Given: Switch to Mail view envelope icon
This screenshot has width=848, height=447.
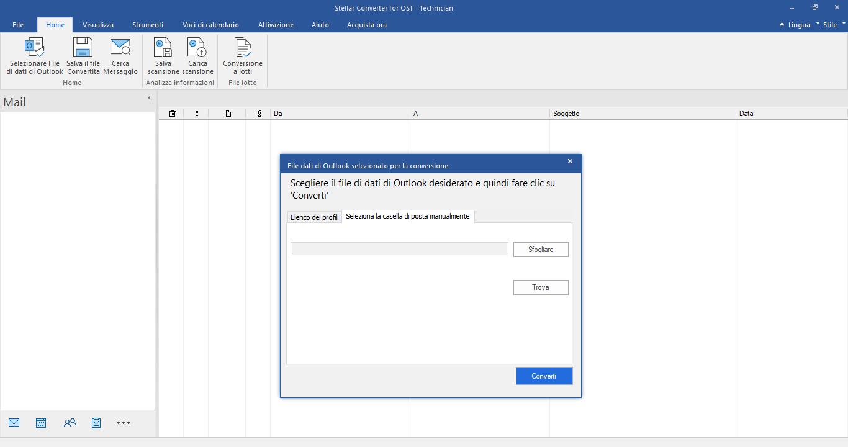Looking at the screenshot, I should 14,423.
